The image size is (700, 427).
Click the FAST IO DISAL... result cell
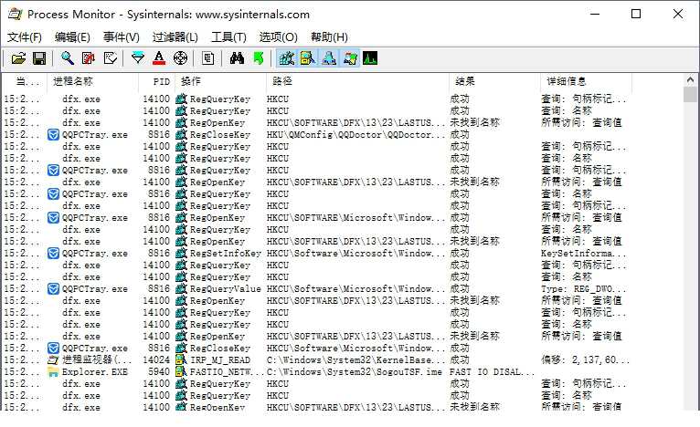pos(492,371)
